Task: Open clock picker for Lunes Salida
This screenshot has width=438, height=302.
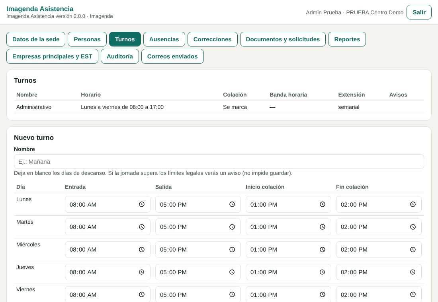Action: click(x=232, y=204)
